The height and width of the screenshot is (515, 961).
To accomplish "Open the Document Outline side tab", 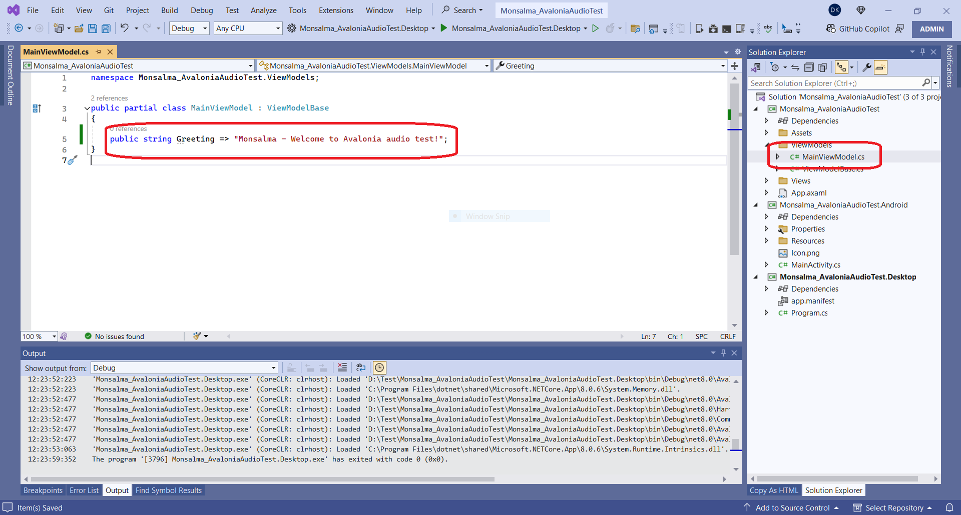I will tap(10, 75).
